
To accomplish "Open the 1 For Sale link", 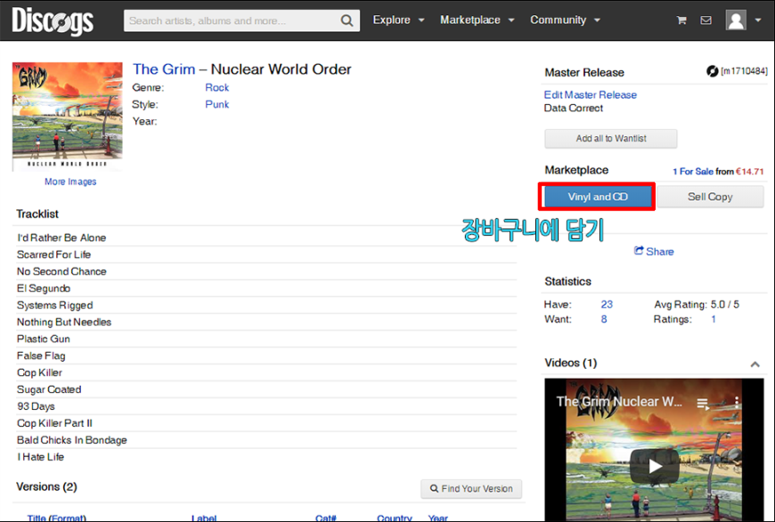I will [692, 172].
